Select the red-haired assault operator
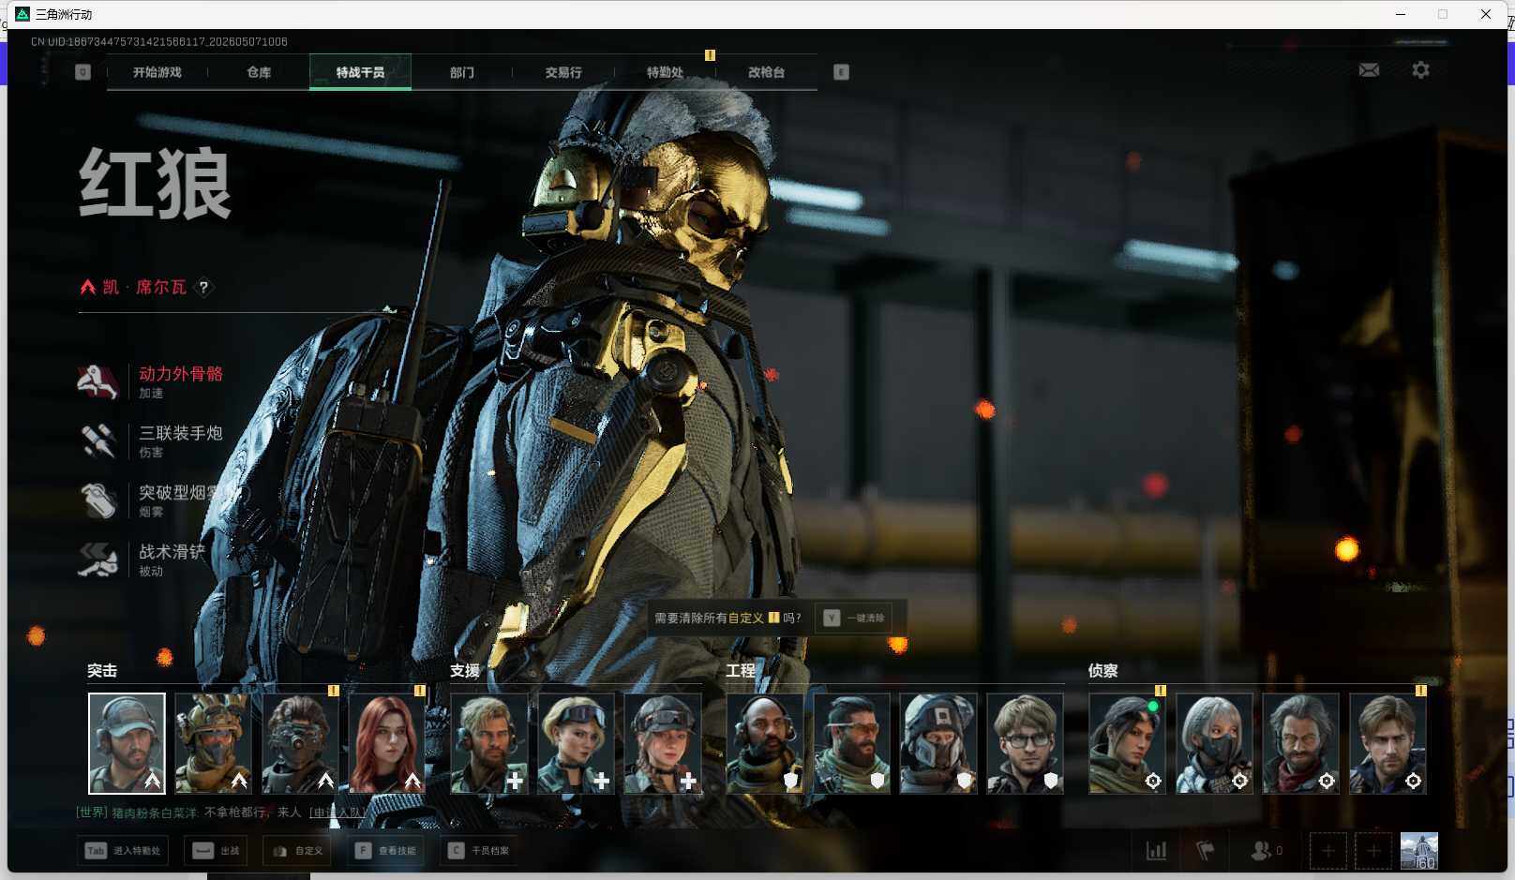Screen dimensions: 1515x880 386,743
